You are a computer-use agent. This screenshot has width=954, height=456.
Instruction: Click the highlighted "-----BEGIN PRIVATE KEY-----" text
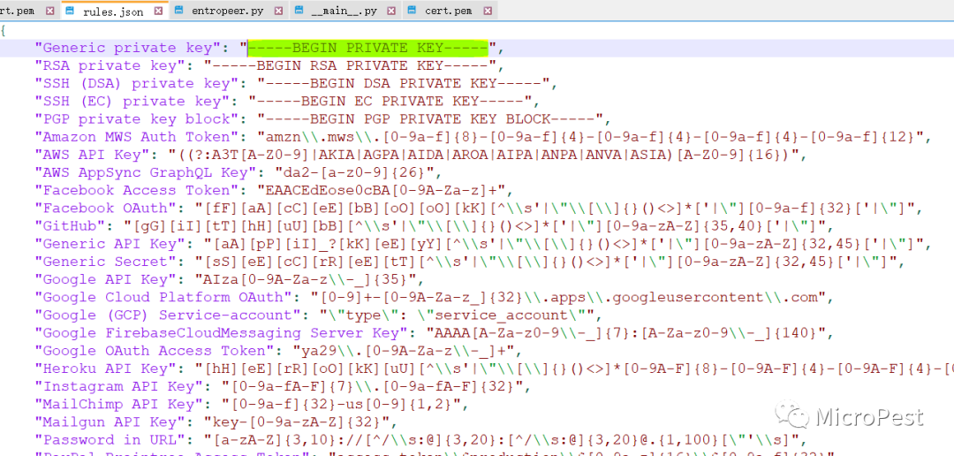tap(368, 48)
